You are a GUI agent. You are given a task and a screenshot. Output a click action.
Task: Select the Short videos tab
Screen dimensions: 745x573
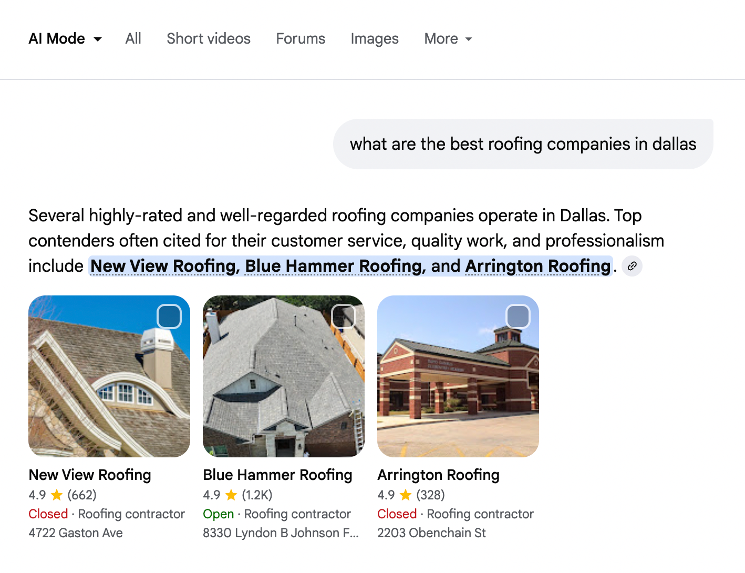coord(209,38)
